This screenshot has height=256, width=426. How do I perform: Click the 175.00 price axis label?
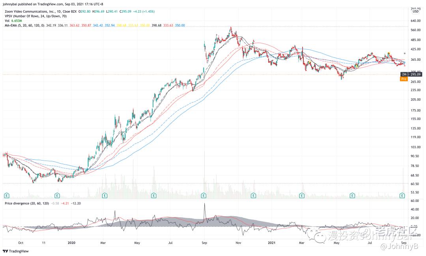416,110
